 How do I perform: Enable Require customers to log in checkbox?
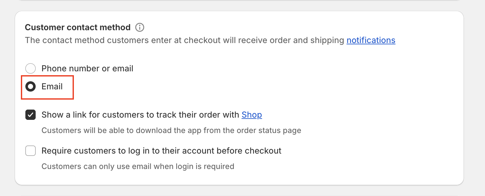pos(31,151)
